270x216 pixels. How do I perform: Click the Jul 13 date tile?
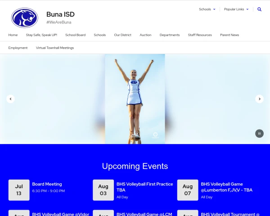(19, 190)
